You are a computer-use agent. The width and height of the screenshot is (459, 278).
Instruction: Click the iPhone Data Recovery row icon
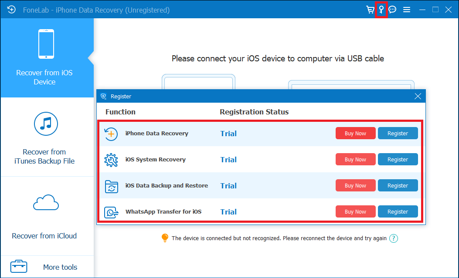(111, 134)
